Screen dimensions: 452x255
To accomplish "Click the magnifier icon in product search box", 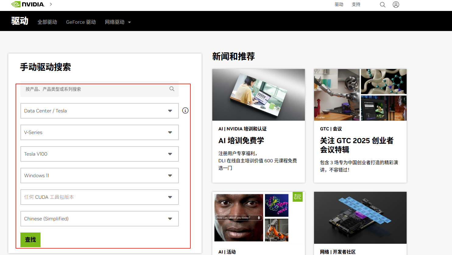I will [x=172, y=89].
